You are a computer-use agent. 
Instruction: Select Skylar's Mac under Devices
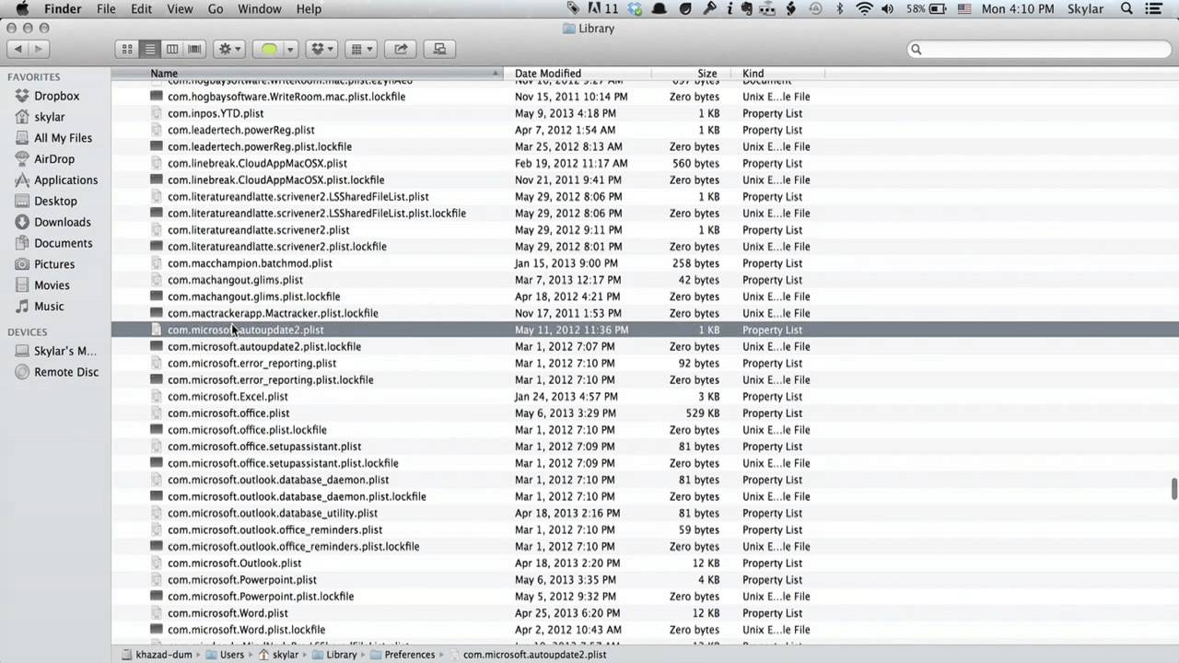tap(65, 351)
